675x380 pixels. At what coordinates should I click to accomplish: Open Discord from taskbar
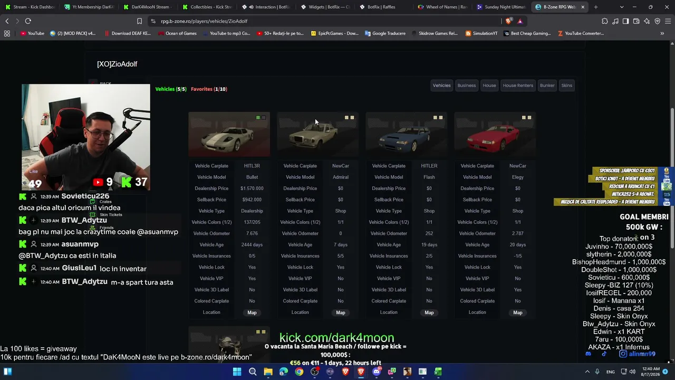pos(377,372)
